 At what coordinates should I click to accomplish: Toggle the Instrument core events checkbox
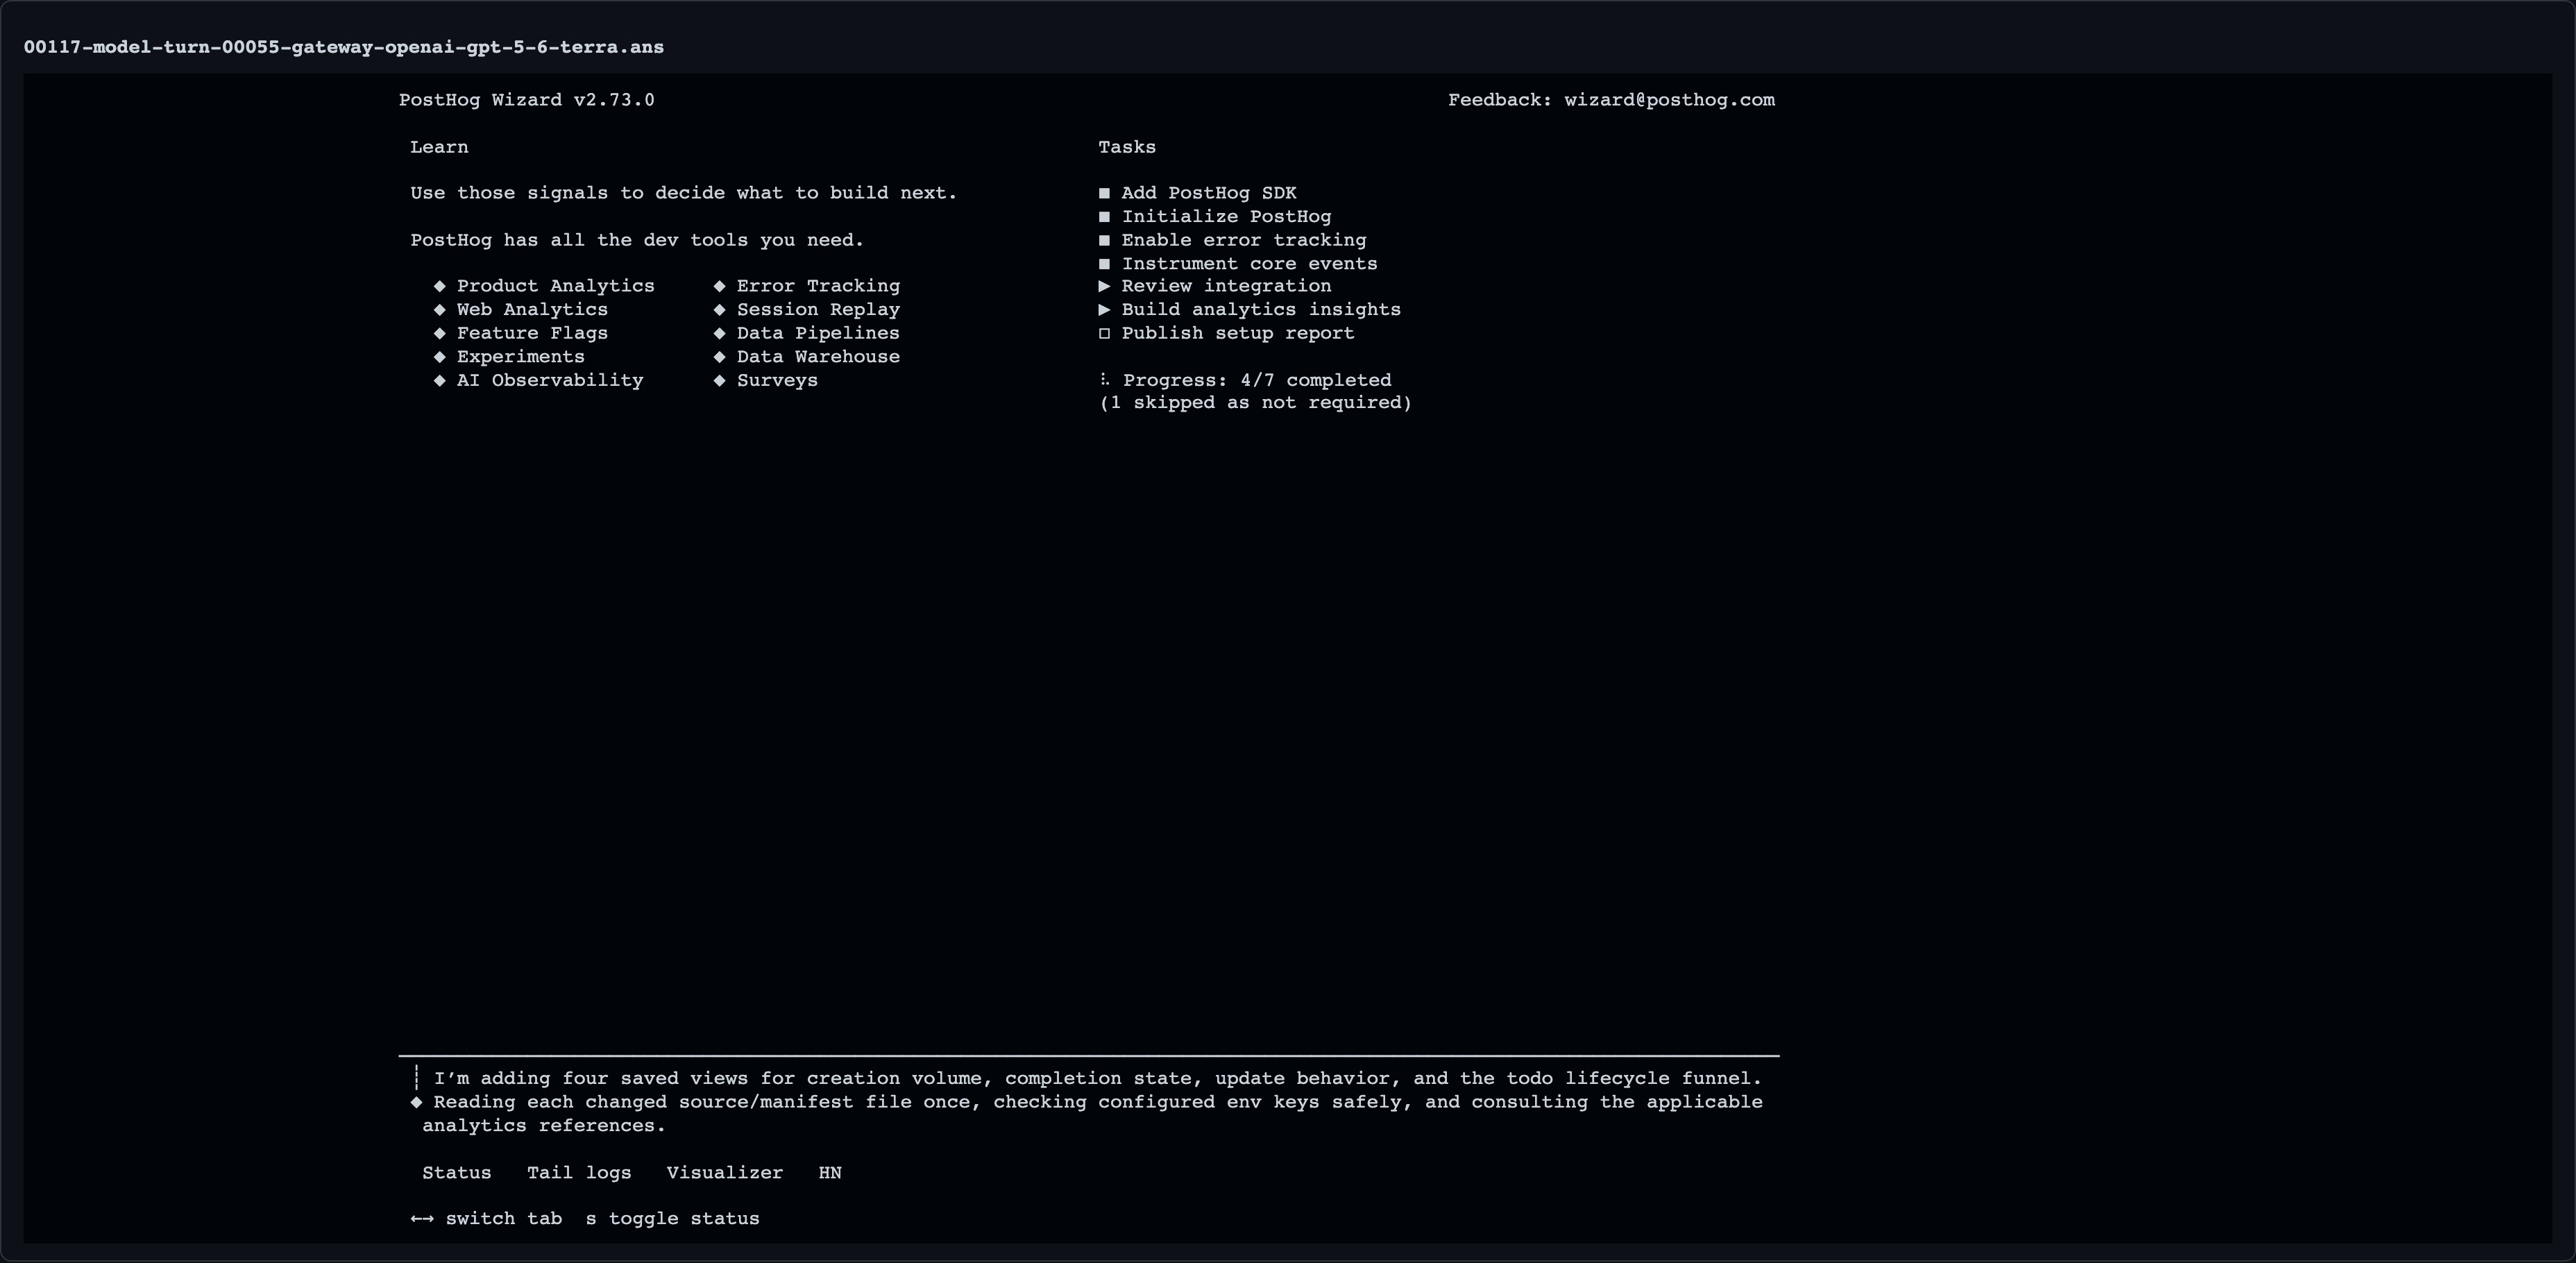(1104, 264)
